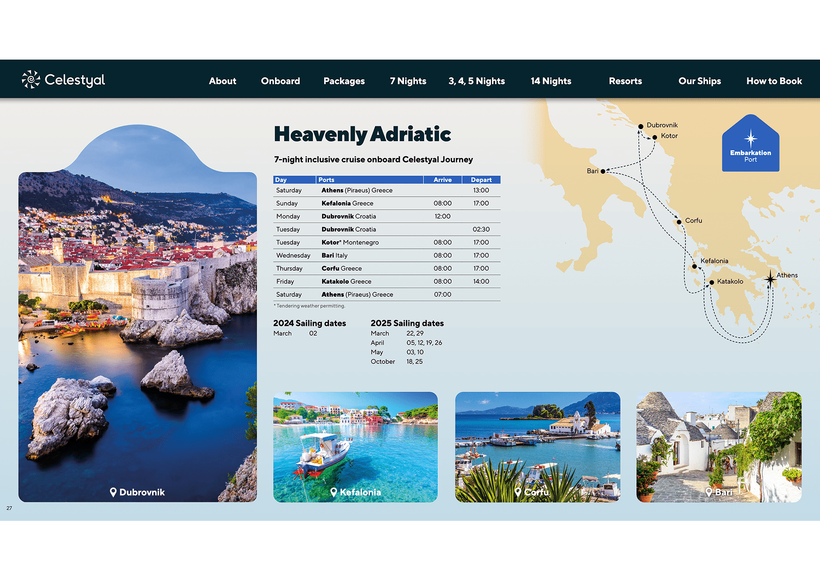Image resolution: width=820 pixels, height=580 pixels.
Task: Click the Celestyal logo
Action: [63, 80]
